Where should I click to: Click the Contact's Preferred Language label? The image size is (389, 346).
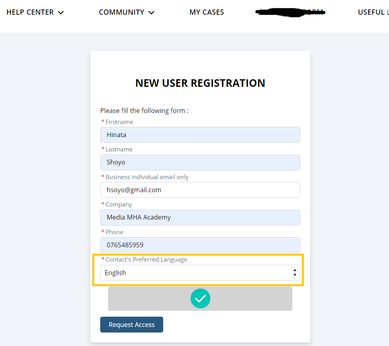pos(146,260)
